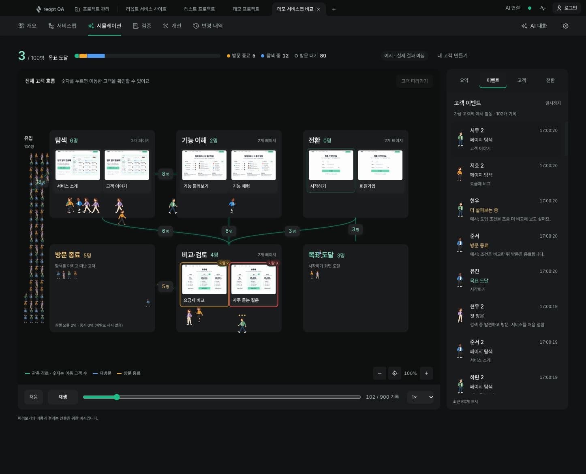The width and height of the screenshot is (586, 474).
Task: Click 내 고객 만들기
Action: coord(452,55)
